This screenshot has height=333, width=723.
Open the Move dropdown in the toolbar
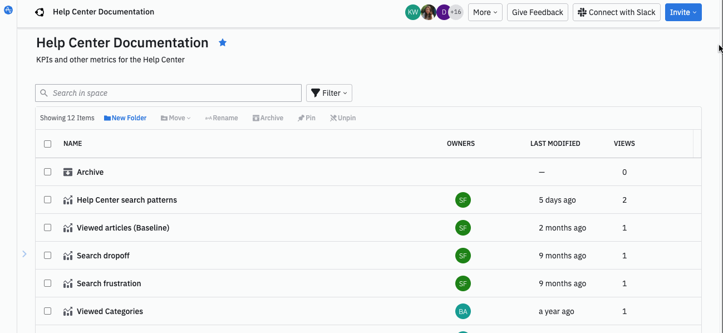[175, 117]
